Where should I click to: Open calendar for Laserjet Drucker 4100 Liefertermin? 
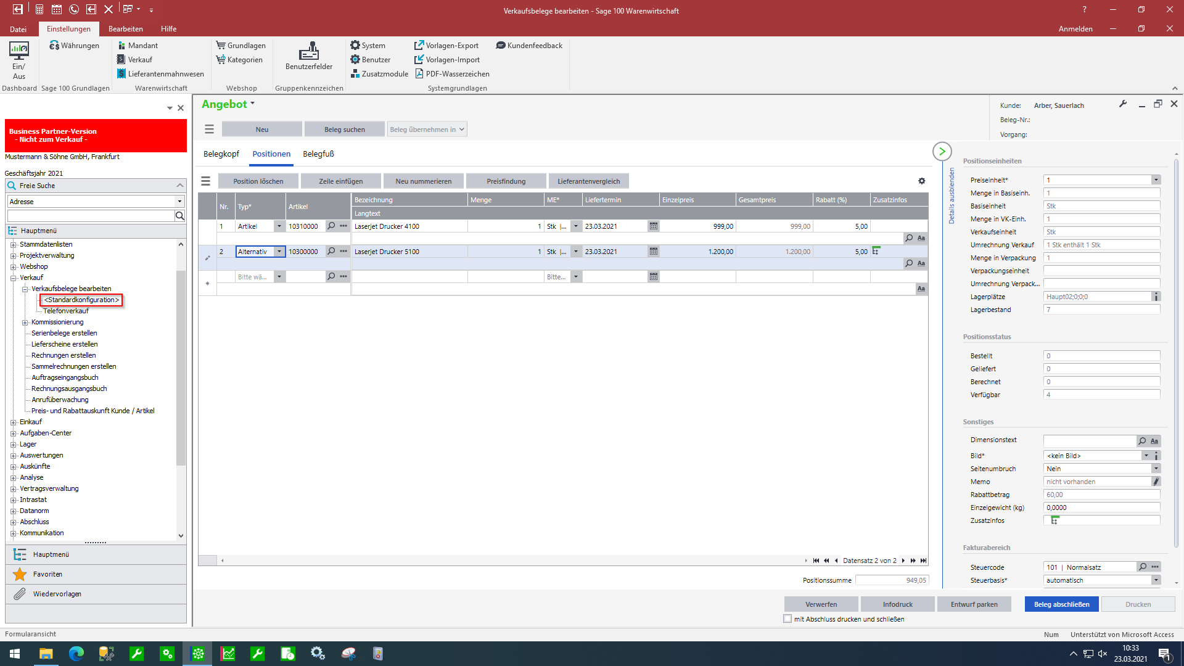(x=654, y=226)
